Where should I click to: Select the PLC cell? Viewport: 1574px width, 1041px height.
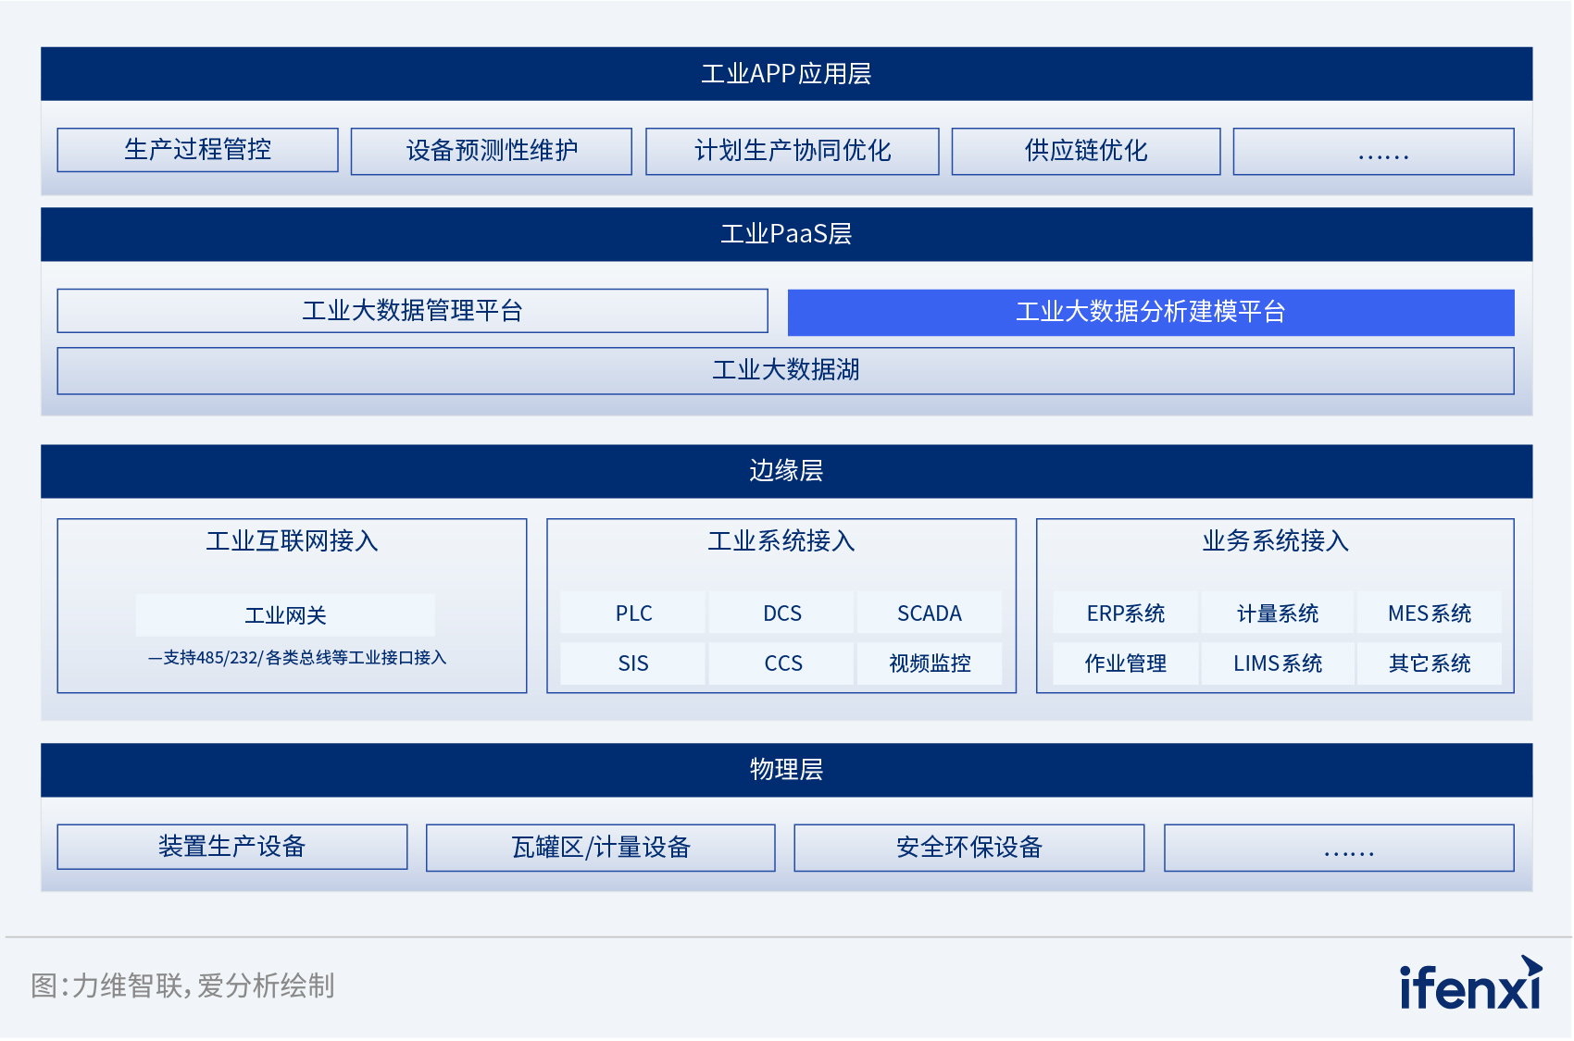(x=633, y=613)
